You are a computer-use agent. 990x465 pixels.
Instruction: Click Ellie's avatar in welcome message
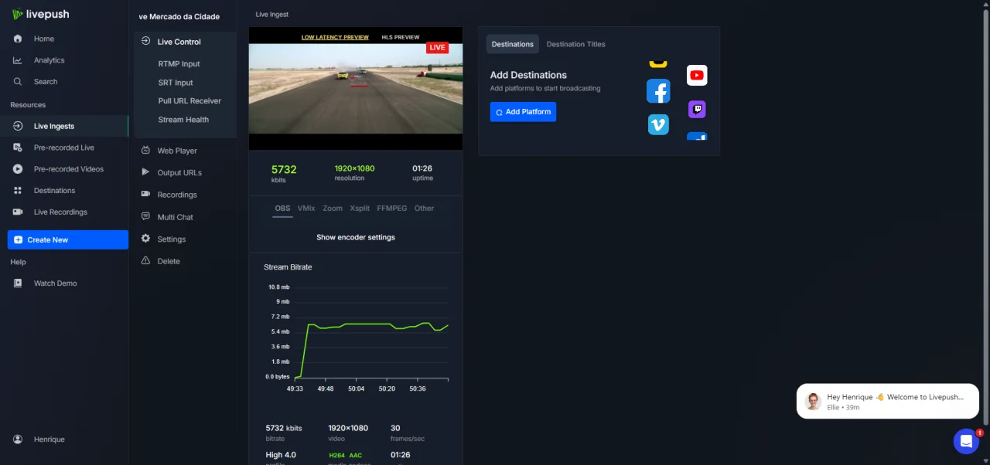tap(813, 402)
